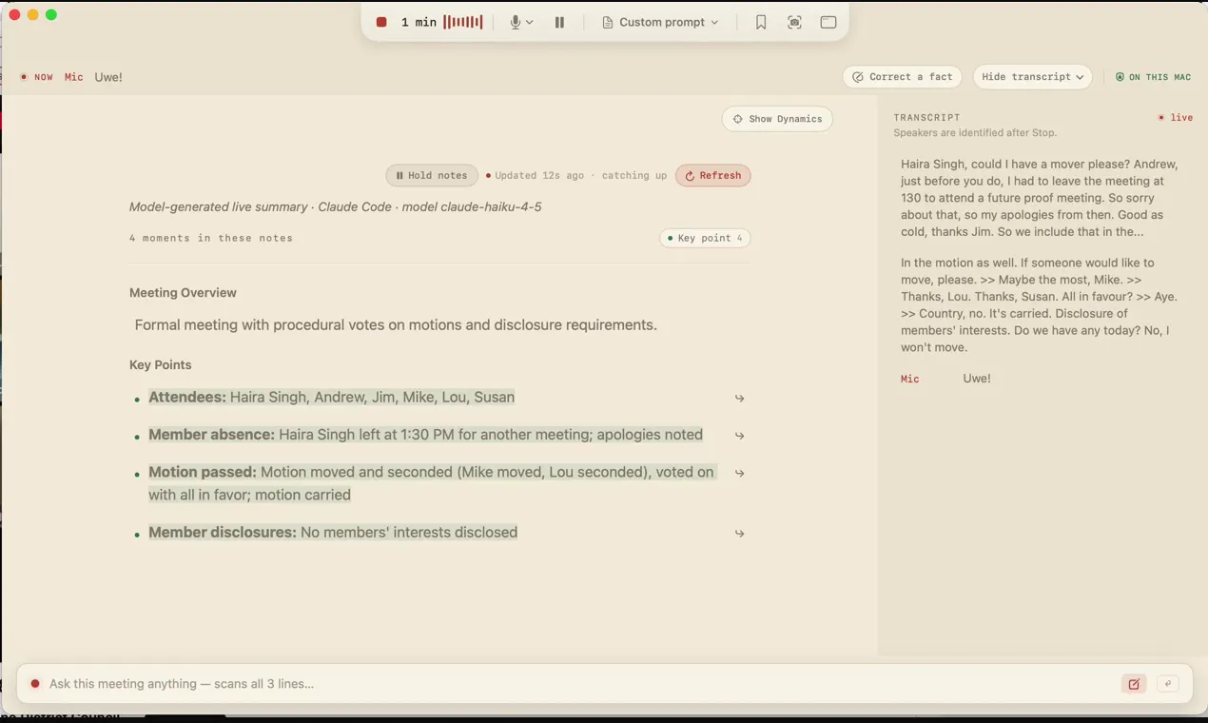Show Dynamics panel

[x=777, y=119]
